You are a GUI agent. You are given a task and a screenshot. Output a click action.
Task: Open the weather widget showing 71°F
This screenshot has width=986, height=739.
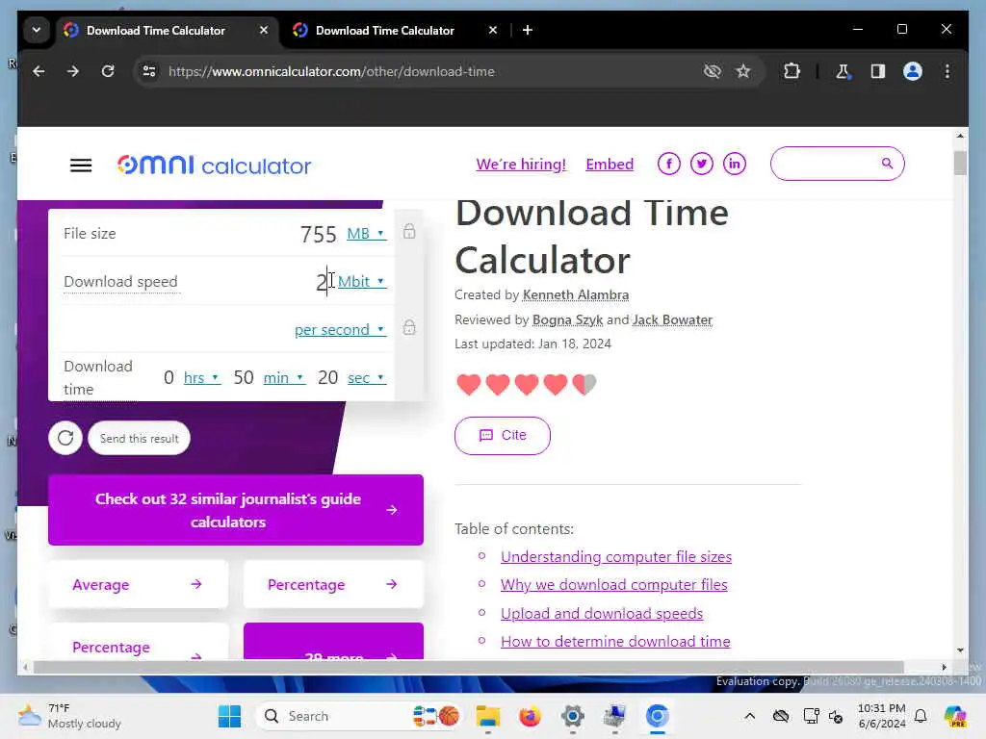pos(69,716)
